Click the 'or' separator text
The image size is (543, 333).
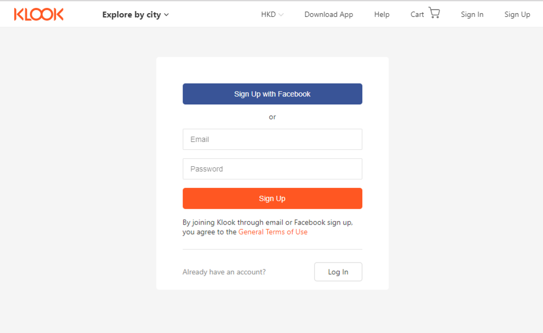pyautogui.click(x=272, y=117)
